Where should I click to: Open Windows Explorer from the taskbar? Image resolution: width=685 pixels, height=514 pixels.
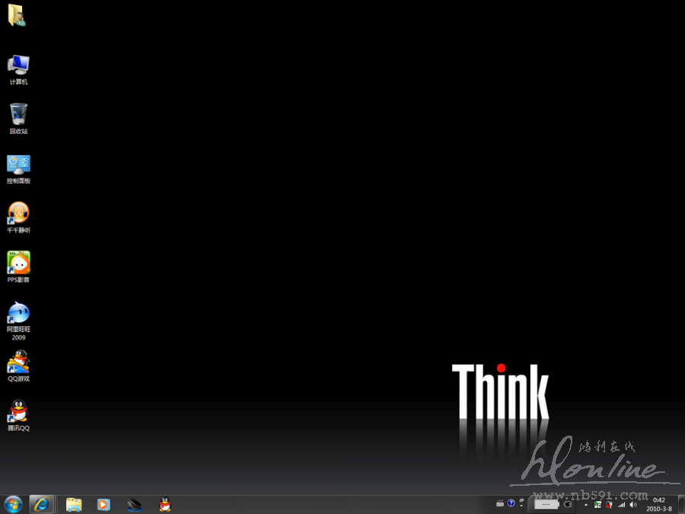tap(74, 505)
